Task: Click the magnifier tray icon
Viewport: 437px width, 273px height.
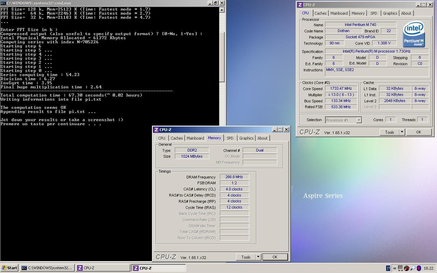Action: coord(413,268)
